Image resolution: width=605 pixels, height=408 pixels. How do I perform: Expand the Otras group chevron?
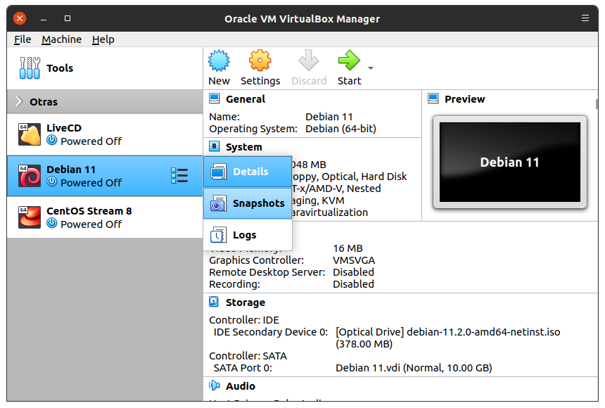click(18, 102)
